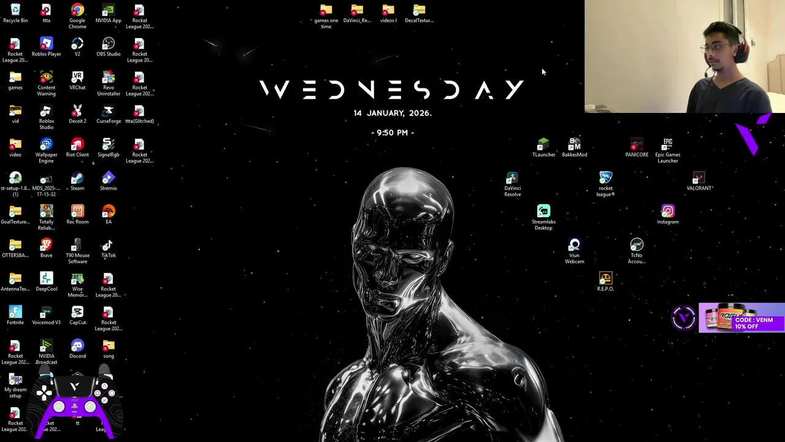Open 'games one time' folder

pos(326,17)
